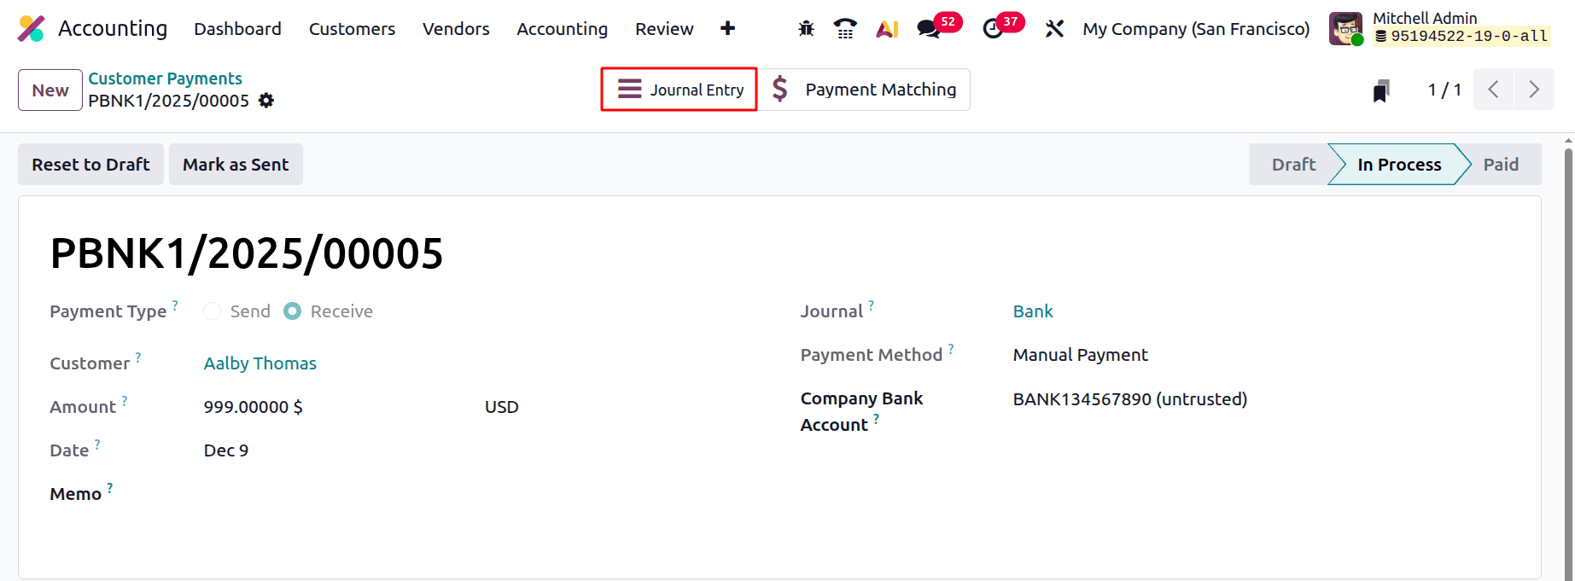Open the gear actions icon beside PBNK1/2025/00005
The height and width of the screenshot is (581, 1575).
pyautogui.click(x=266, y=101)
